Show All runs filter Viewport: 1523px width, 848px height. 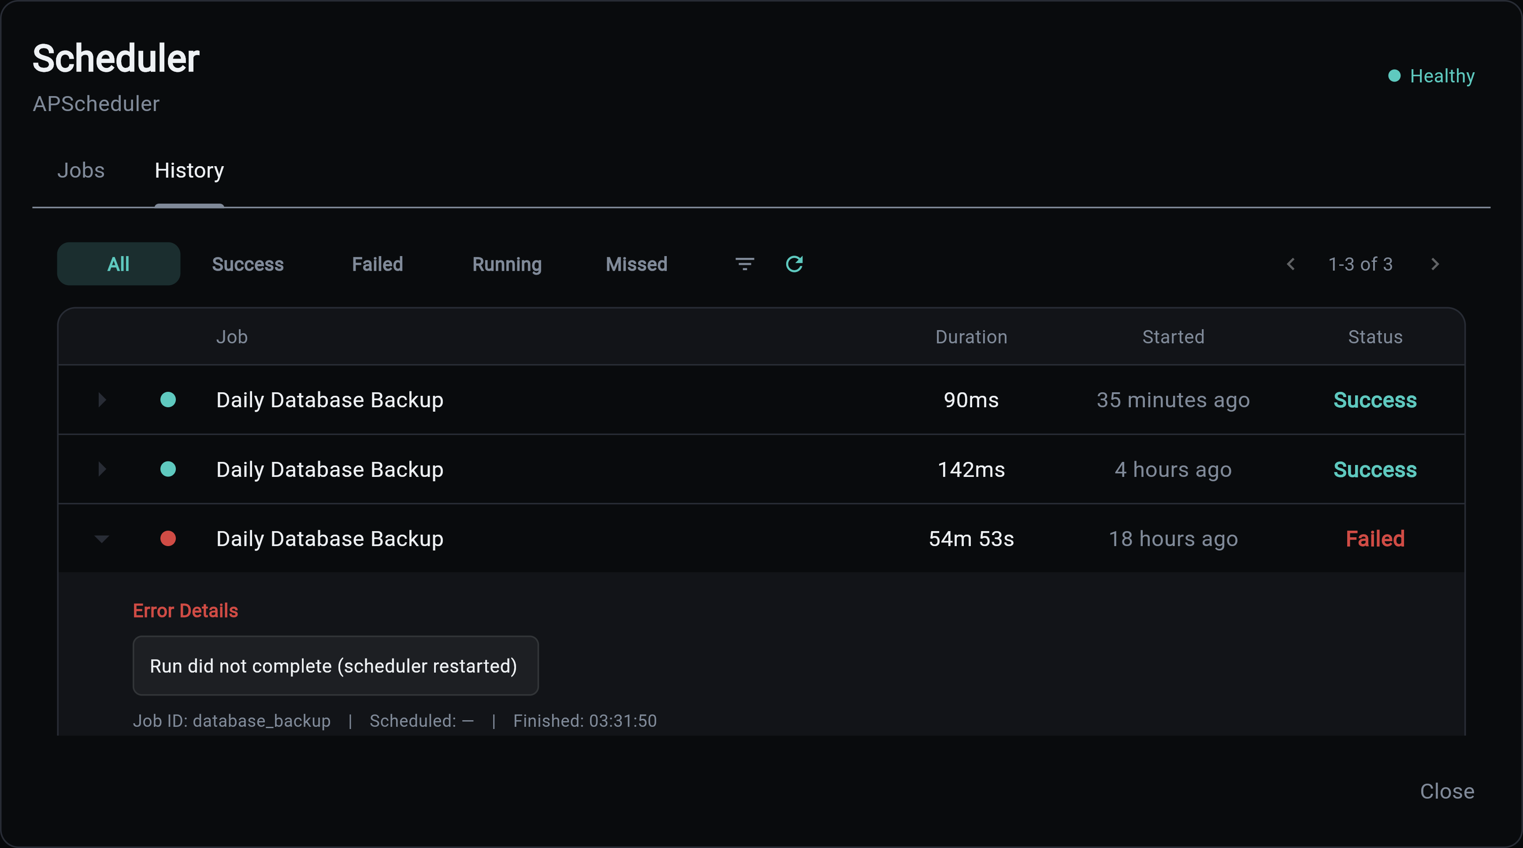pyautogui.click(x=118, y=264)
